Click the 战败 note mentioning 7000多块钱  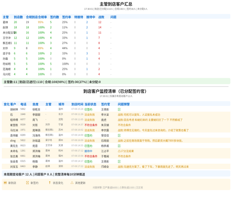coord(150,141)
